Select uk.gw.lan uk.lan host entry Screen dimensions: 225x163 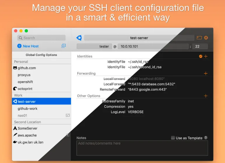pos(41,142)
